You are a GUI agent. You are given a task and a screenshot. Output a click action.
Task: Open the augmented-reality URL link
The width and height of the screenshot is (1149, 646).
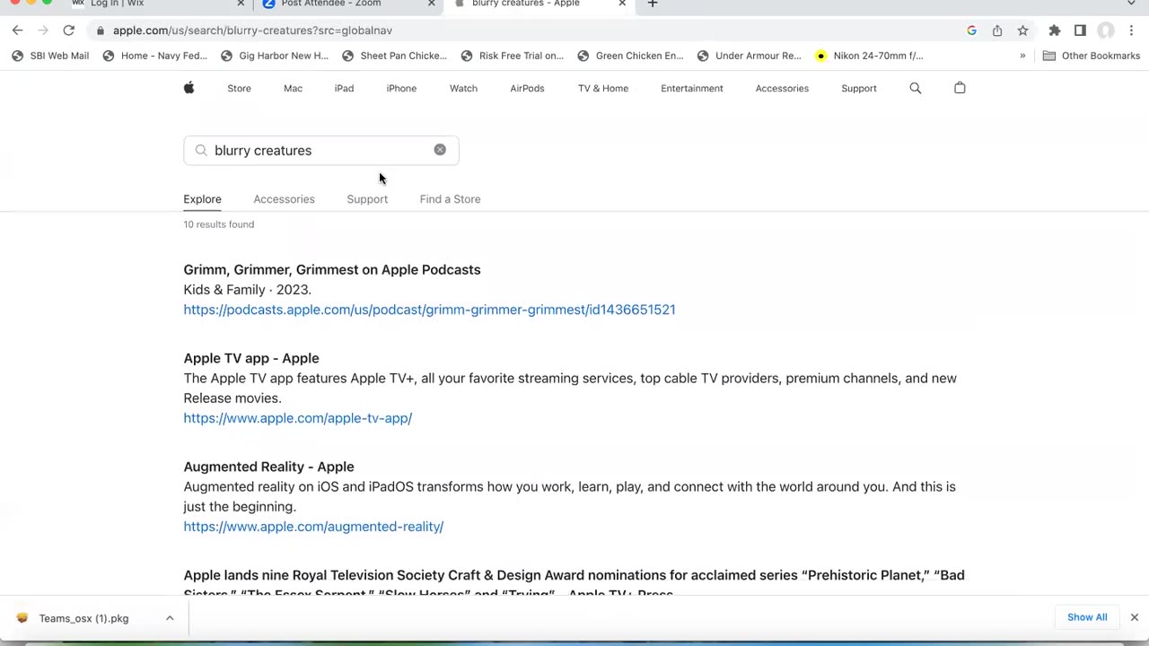tap(313, 527)
